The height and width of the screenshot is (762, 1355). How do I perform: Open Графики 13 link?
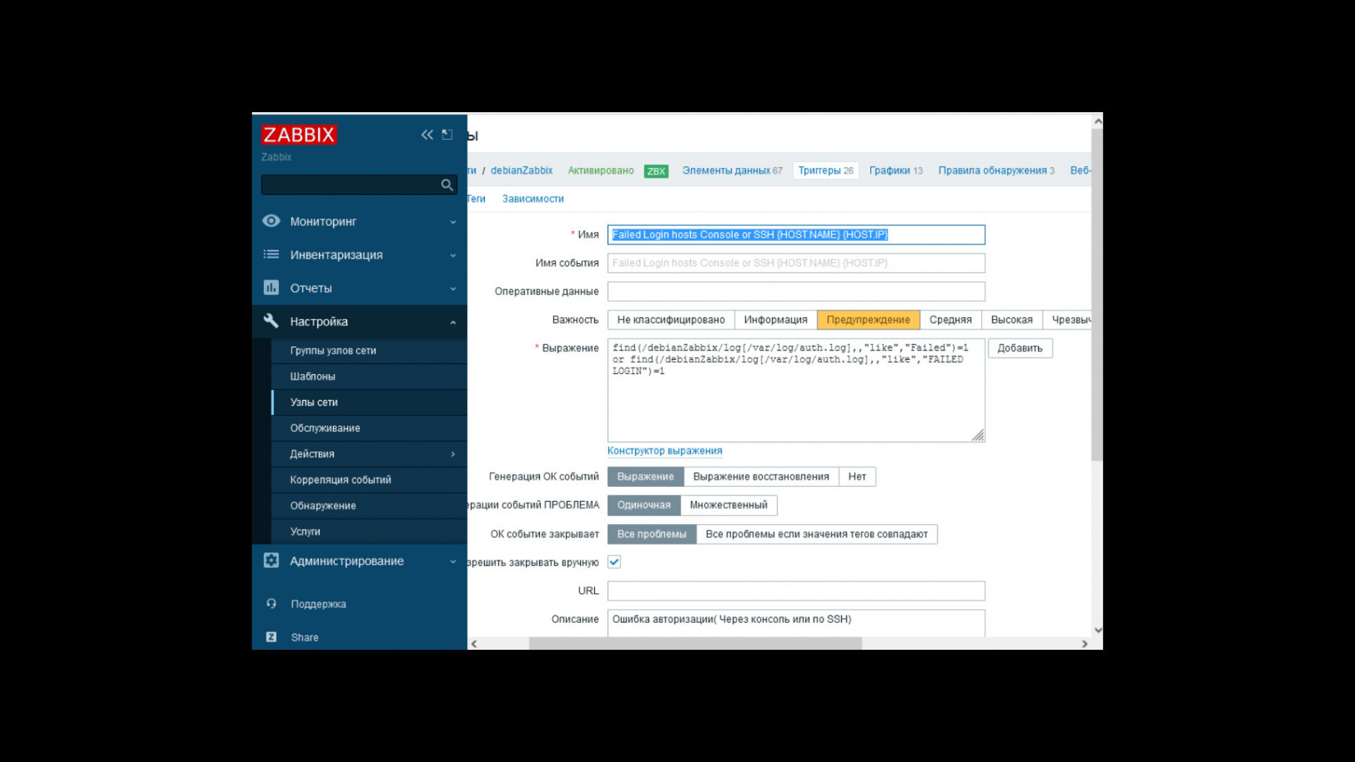pyautogui.click(x=896, y=170)
